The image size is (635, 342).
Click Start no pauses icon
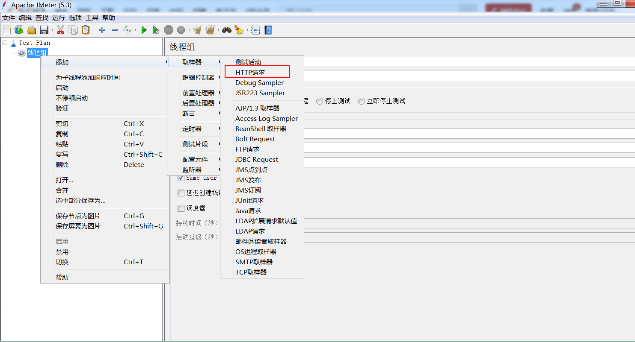(x=156, y=30)
